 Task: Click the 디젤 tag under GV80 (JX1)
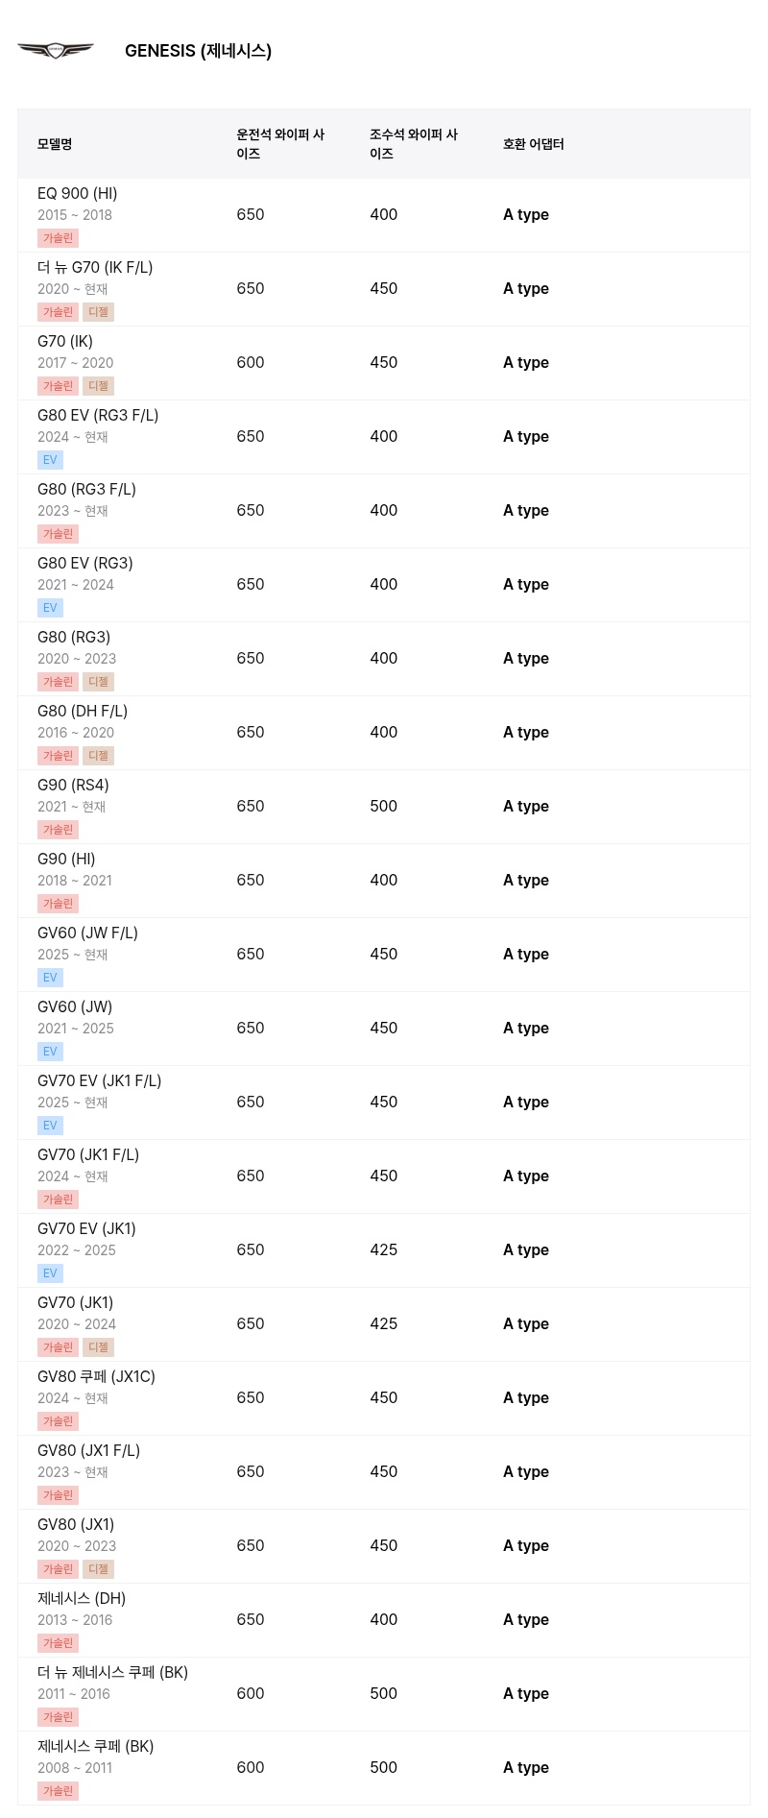[98, 1569]
